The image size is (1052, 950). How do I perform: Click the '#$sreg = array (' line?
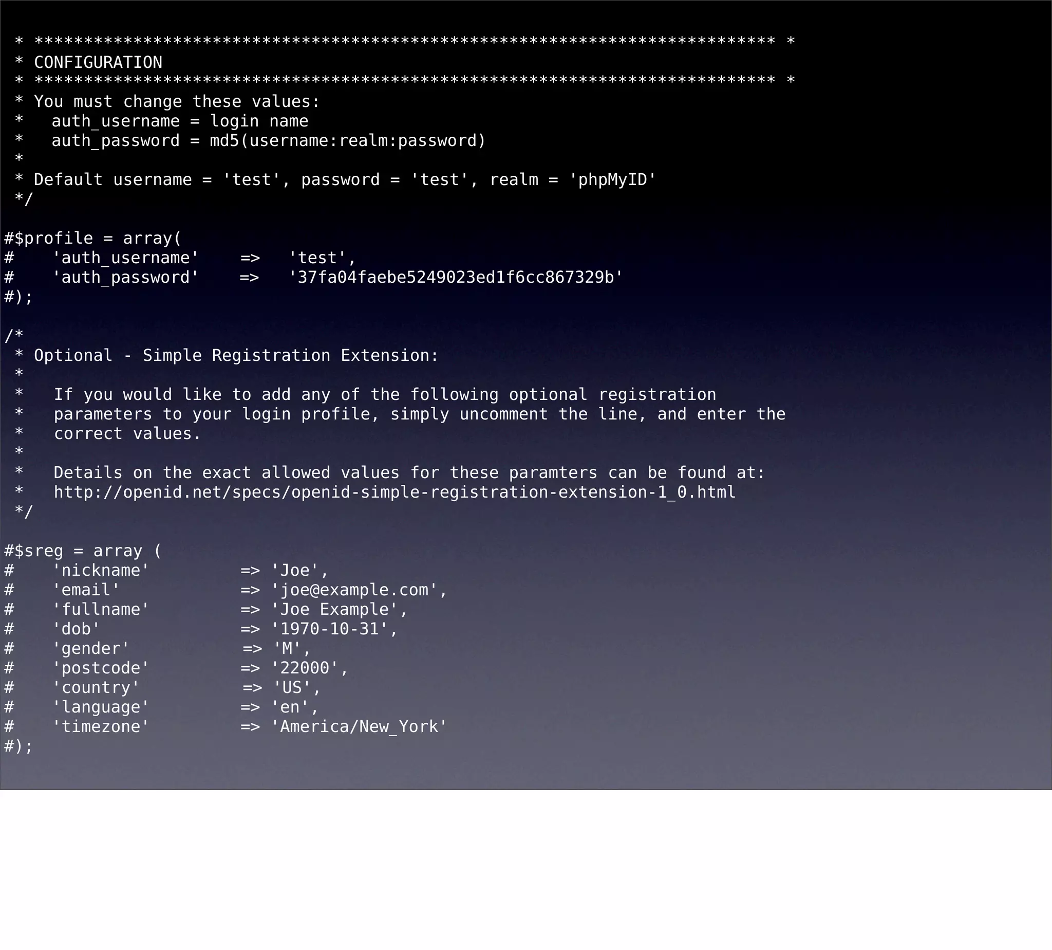[83, 551]
